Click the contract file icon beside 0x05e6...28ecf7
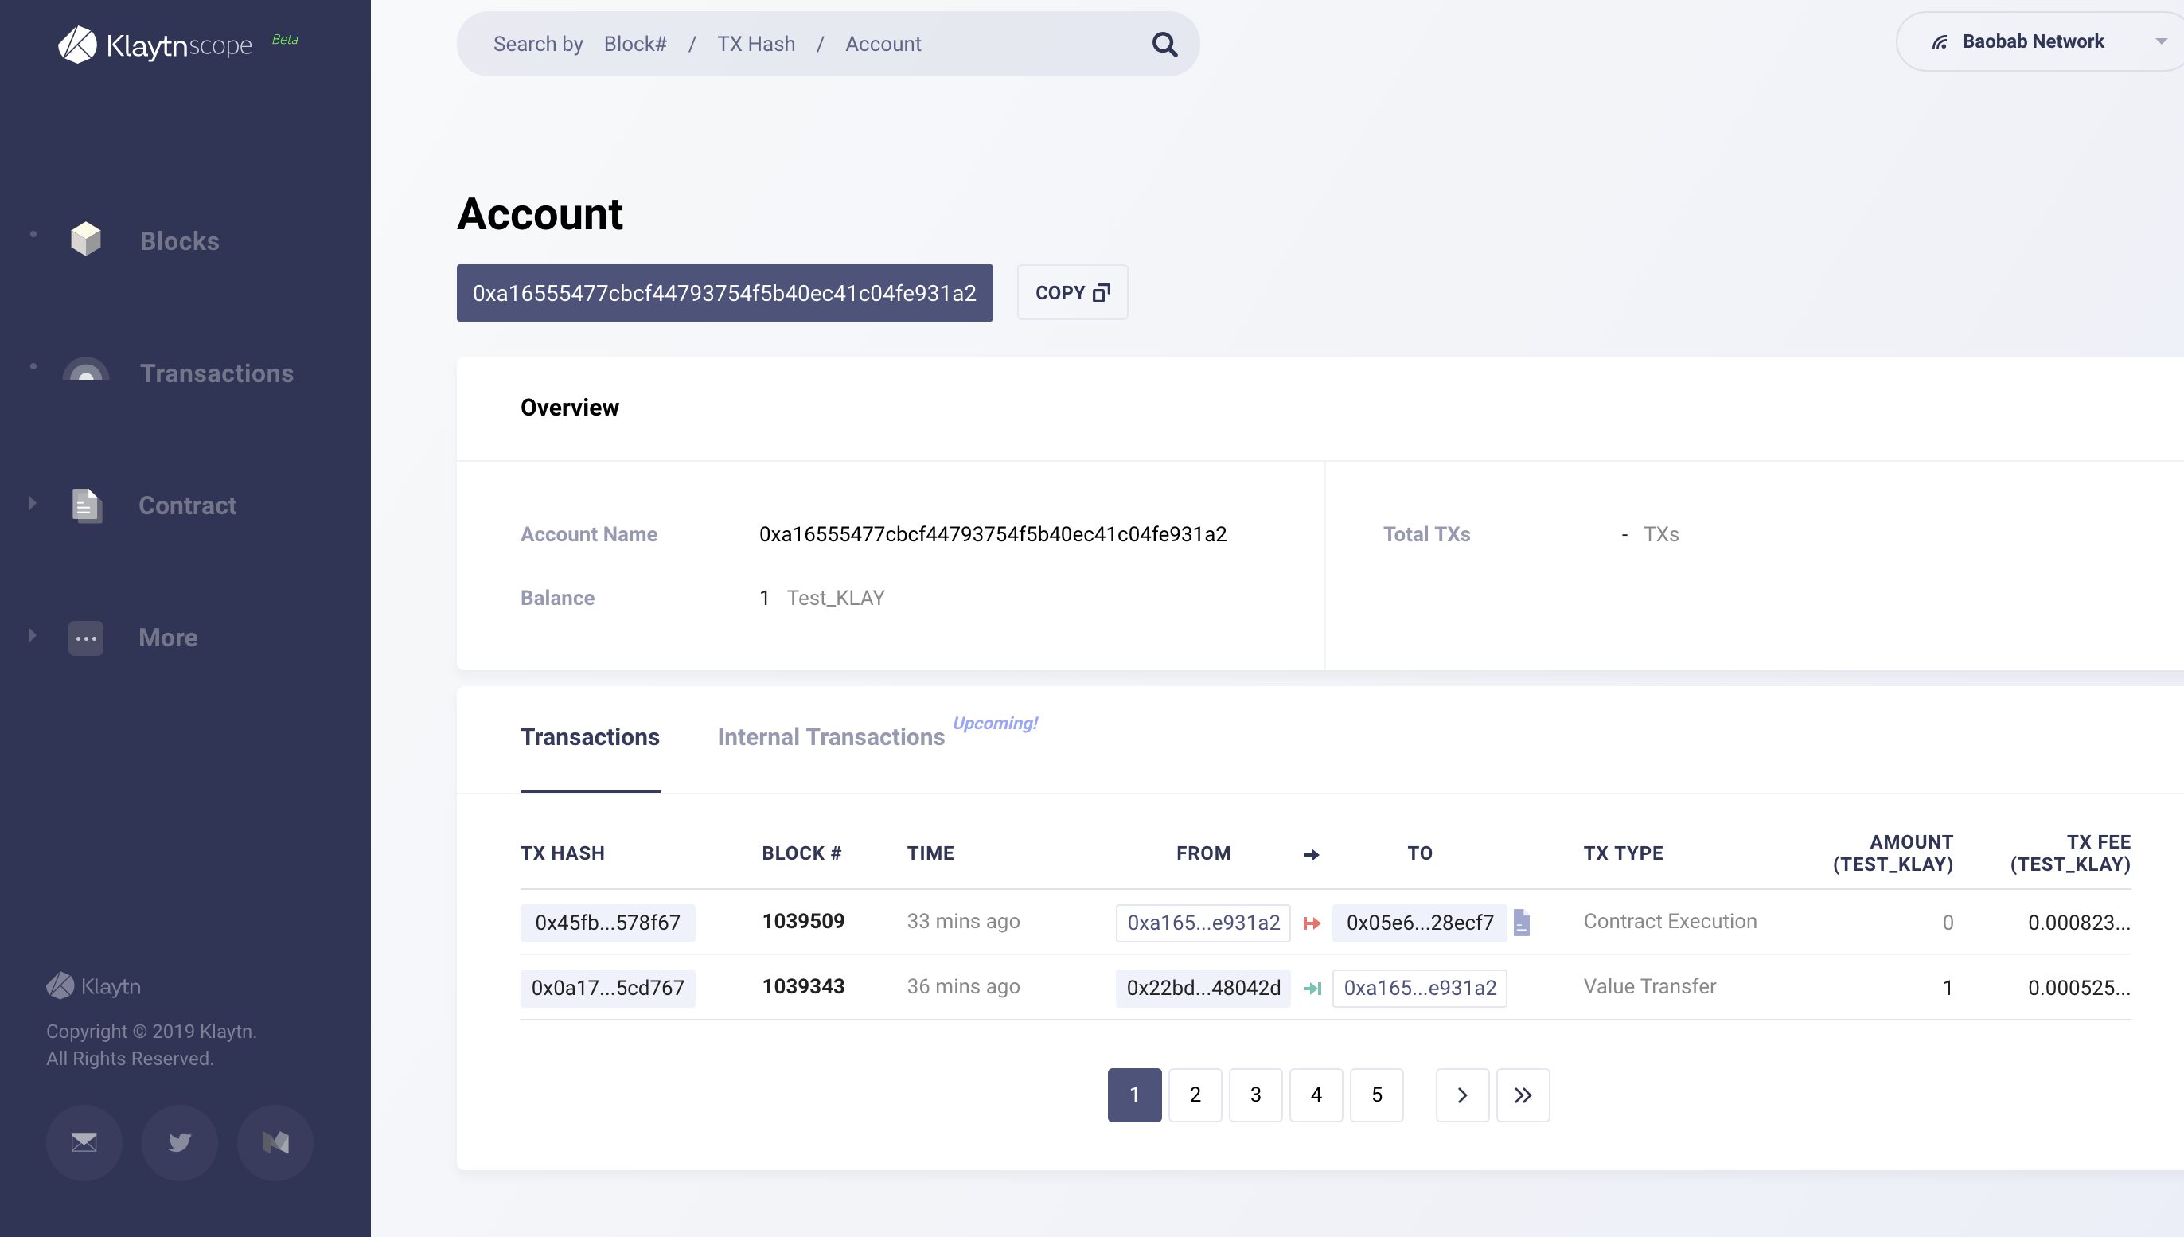 coord(1522,923)
